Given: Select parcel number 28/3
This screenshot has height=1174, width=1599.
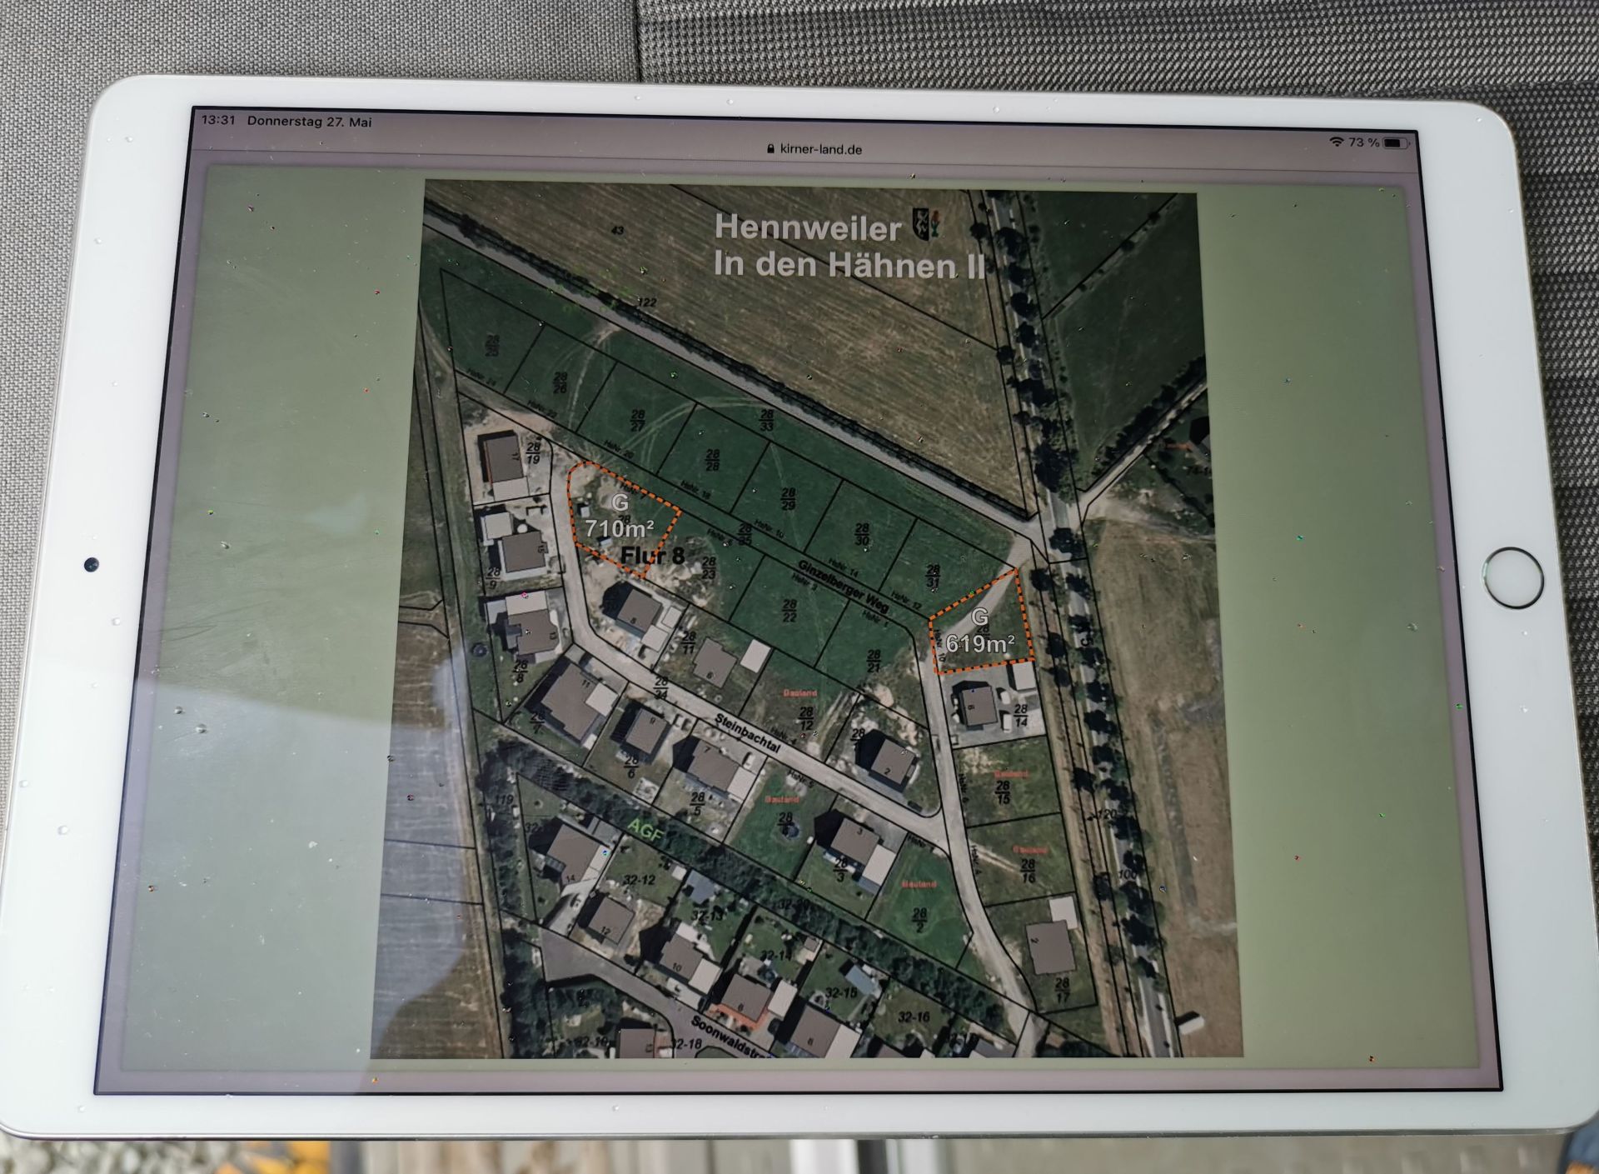Looking at the screenshot, I should point(839,869).
